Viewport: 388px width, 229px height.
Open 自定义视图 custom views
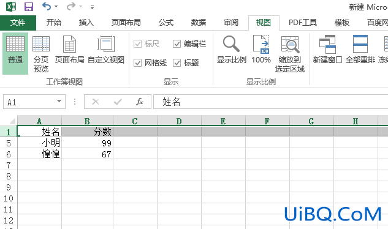tap(106, 50)
